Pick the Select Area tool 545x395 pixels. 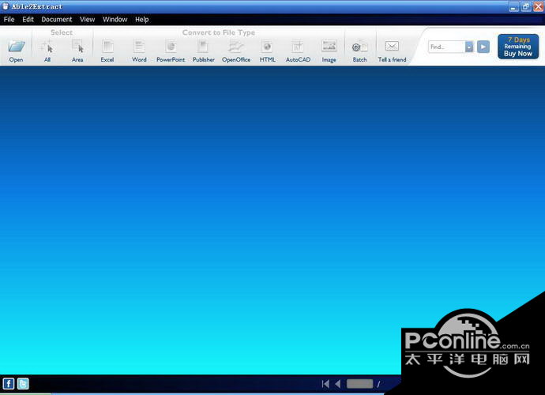(x=77, y=47)
